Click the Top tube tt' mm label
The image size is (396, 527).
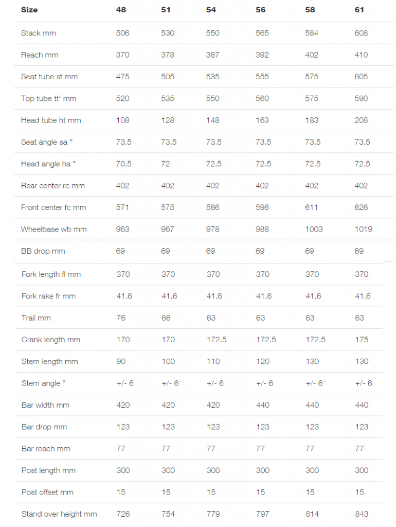coord(49,98)
